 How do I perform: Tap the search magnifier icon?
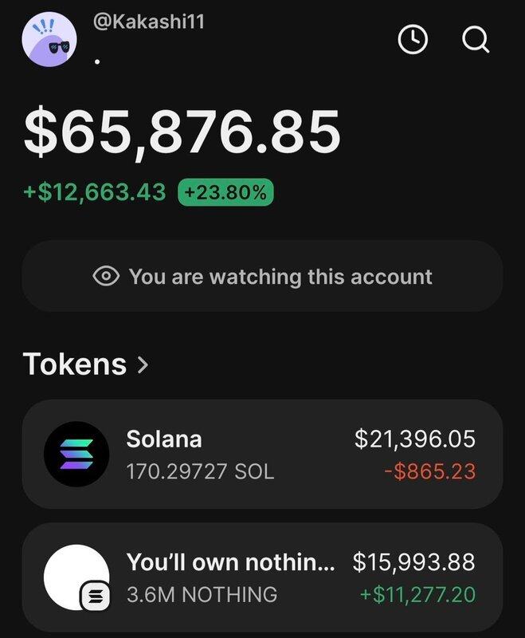pyautogui.click(x=476, y=39)
